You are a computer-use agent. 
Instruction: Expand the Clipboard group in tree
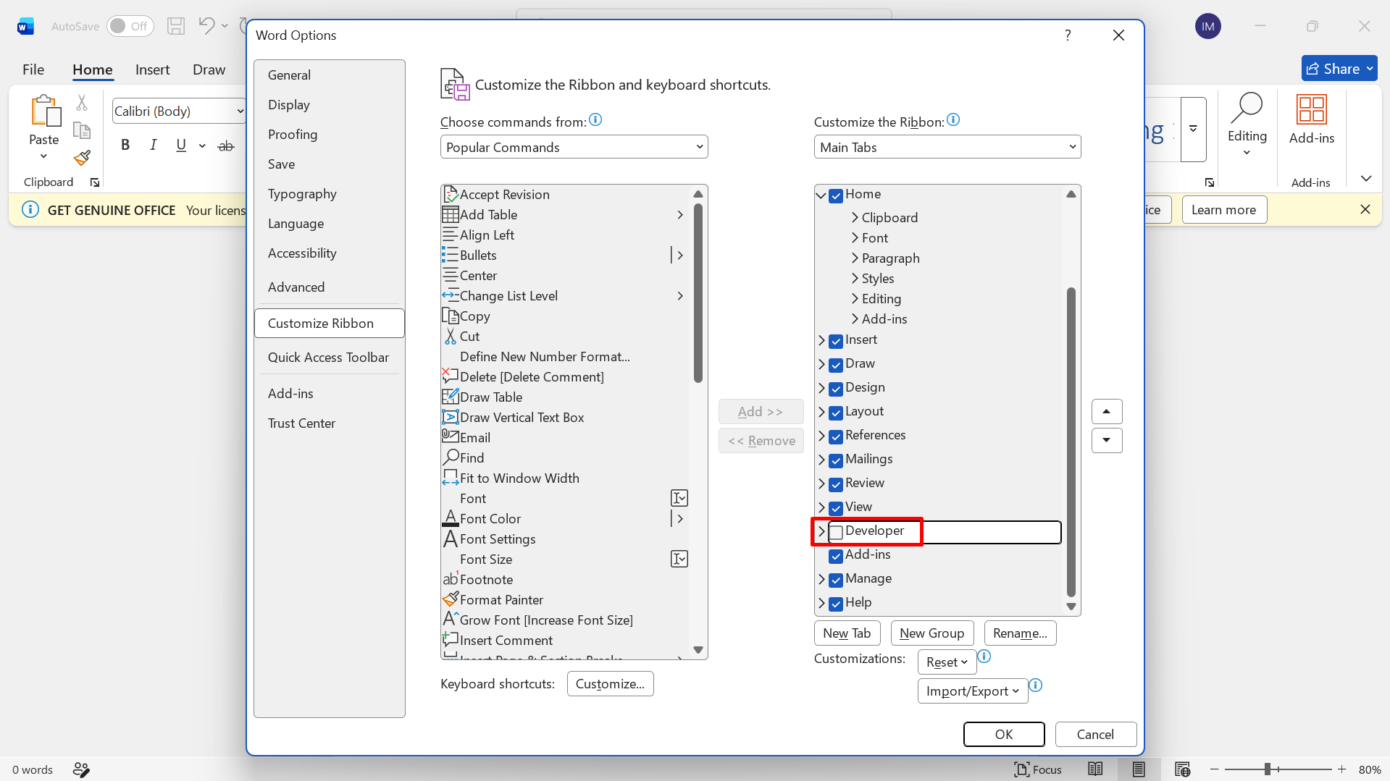(x=855, y=218)
